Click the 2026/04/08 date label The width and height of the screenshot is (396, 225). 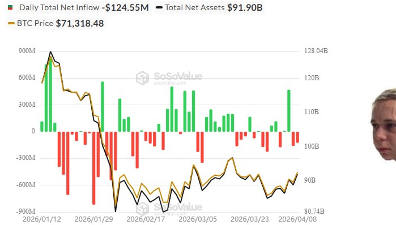(297, 219)
